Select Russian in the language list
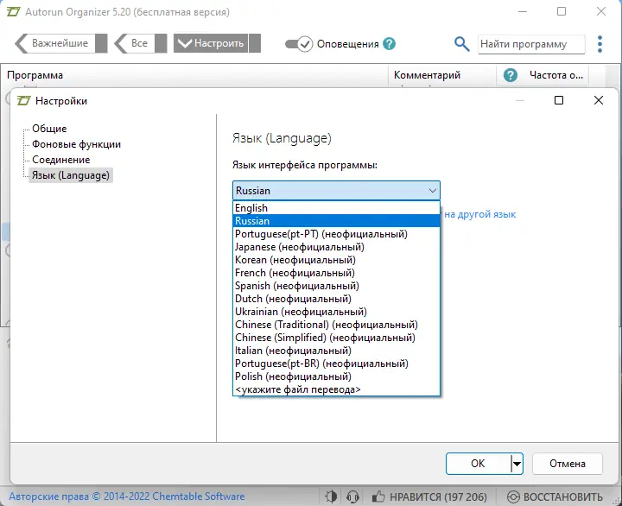Viewport: 622px width, 506px height. (336, 221)
